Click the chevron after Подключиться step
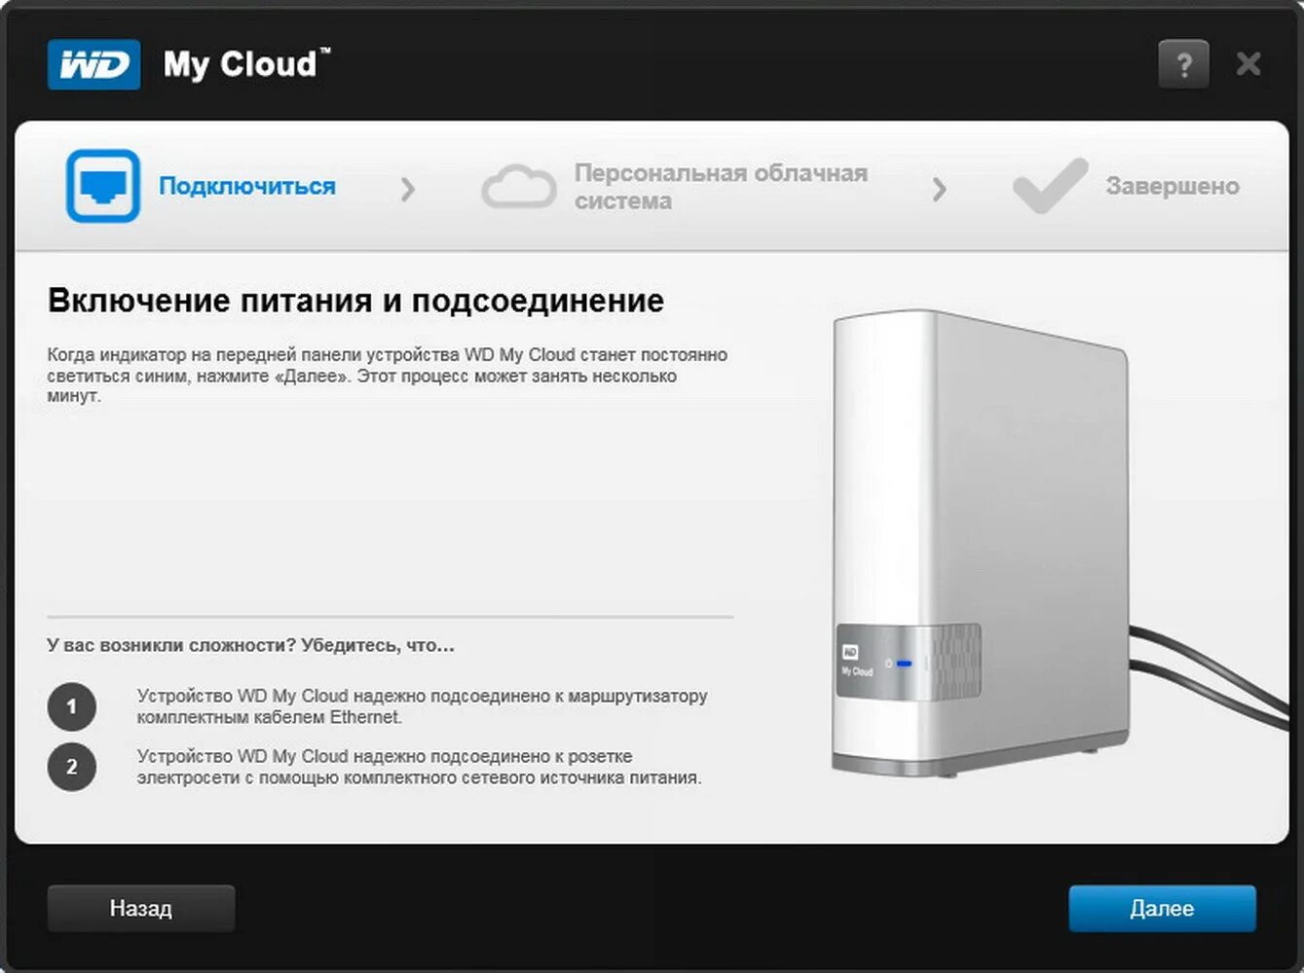Viewport: 1304px width, 973px height. point(408,189)
